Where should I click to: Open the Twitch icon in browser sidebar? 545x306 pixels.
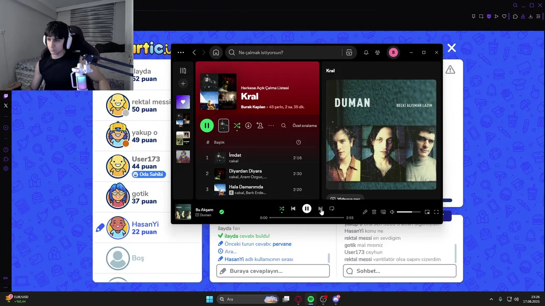tap(6, 96)
